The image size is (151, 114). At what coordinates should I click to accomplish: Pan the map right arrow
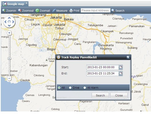(x=13, y=22)
